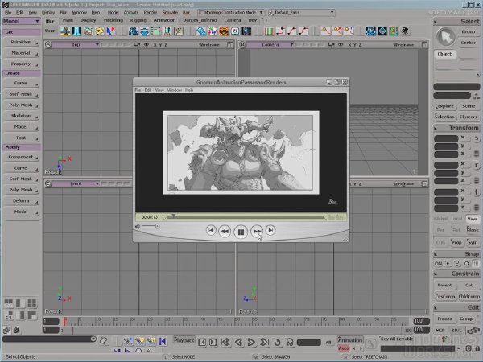Click the arrow with red R icon
Viewport: 483px width, 362px height.
[x=110, y=31]
